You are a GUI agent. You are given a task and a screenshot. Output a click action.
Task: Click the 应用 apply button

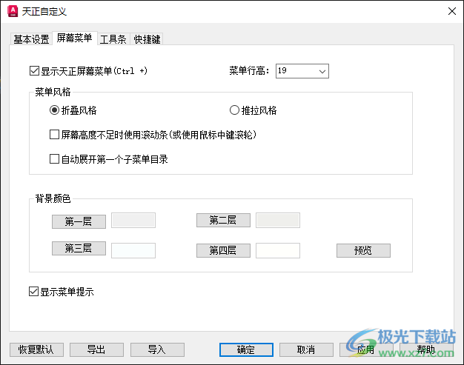[366, 350]
